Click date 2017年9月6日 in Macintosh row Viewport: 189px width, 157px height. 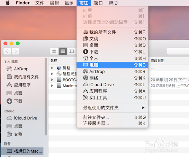coord(170,86)
